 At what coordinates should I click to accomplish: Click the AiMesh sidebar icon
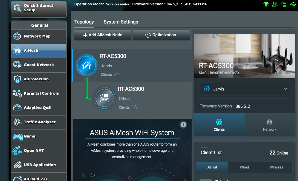tap(17, 50)
